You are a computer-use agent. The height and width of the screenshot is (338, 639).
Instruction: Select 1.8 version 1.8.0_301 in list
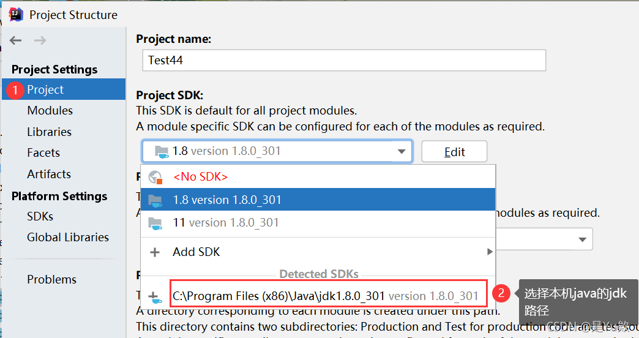318,200
